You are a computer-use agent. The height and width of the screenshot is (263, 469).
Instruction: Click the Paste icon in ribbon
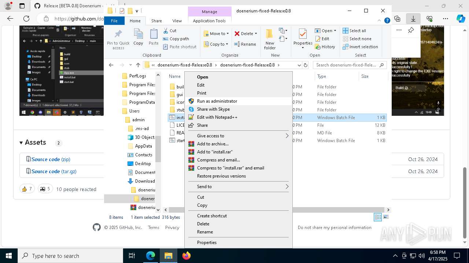click(x=154, y=34)
